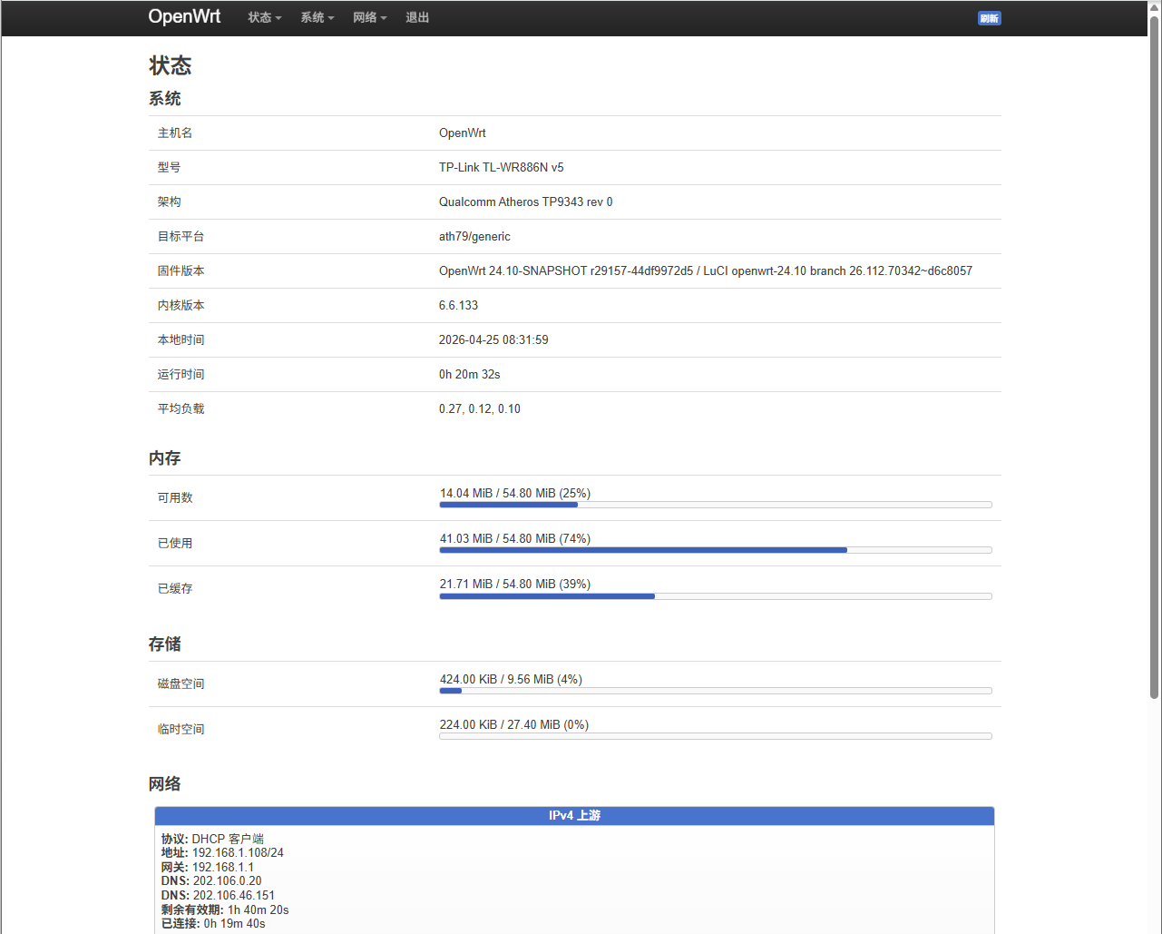Click the 已使用 memory progress bar
The image size is (1162, 934).
[x=716, y=550]
